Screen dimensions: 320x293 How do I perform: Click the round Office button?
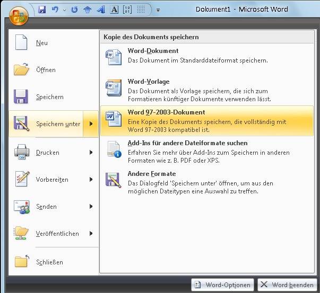19,16
